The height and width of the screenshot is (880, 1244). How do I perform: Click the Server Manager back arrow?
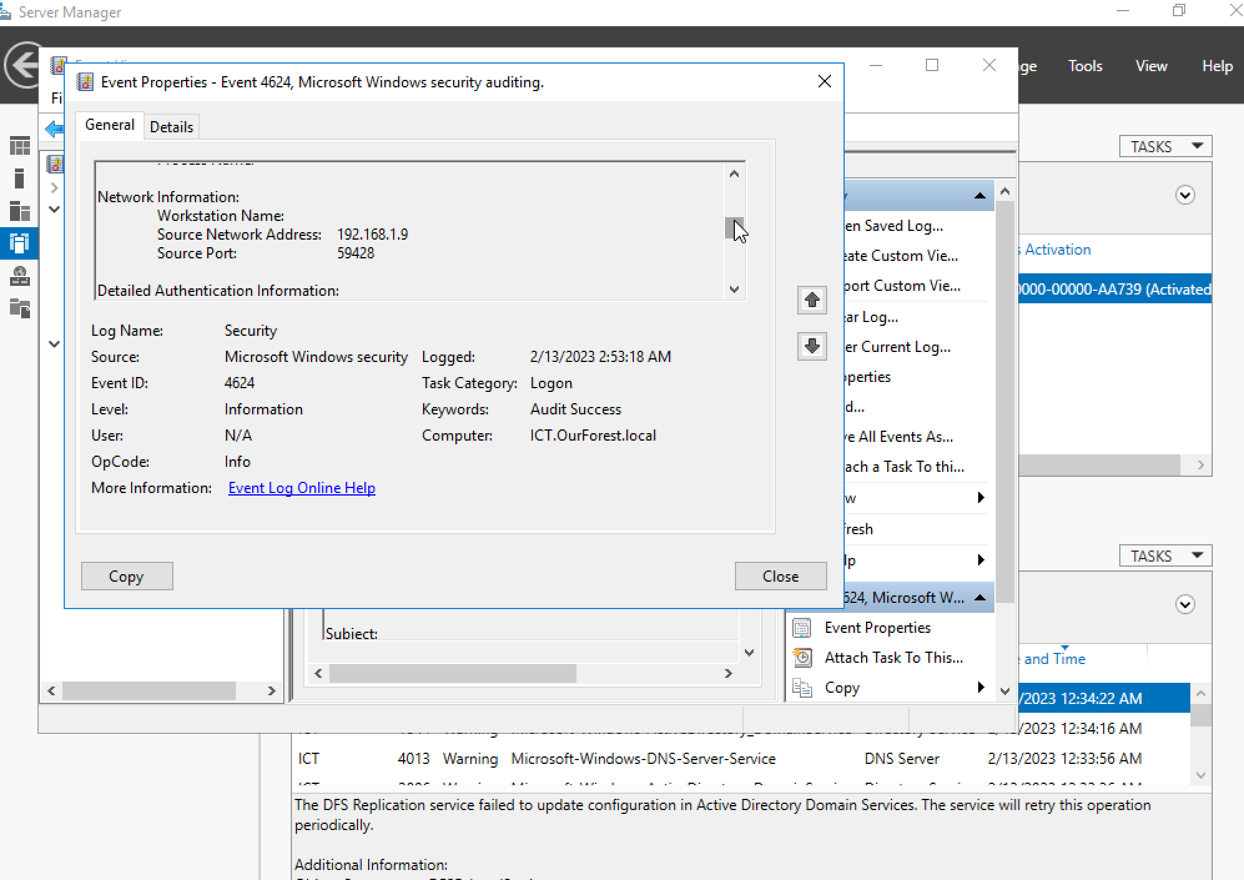pos(24,65)
